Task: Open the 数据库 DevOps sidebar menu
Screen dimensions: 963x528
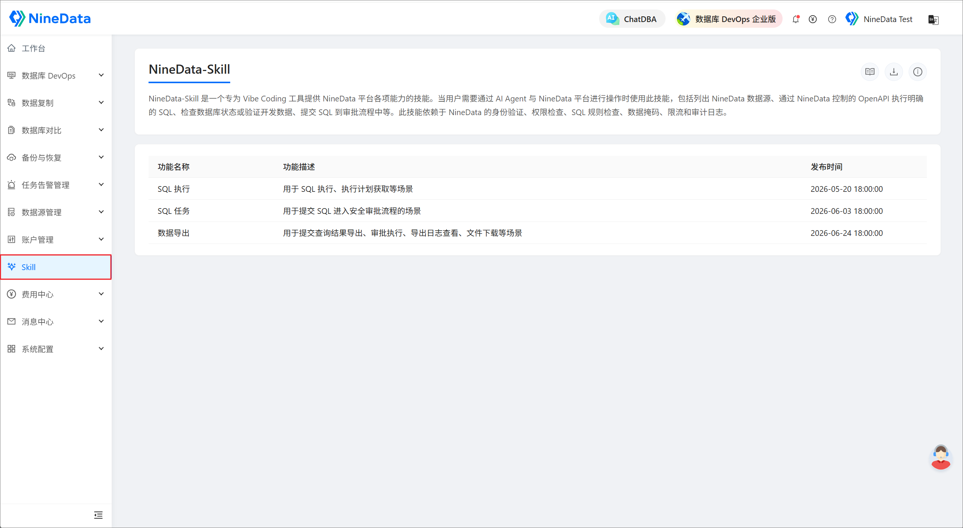Action: 56,76
